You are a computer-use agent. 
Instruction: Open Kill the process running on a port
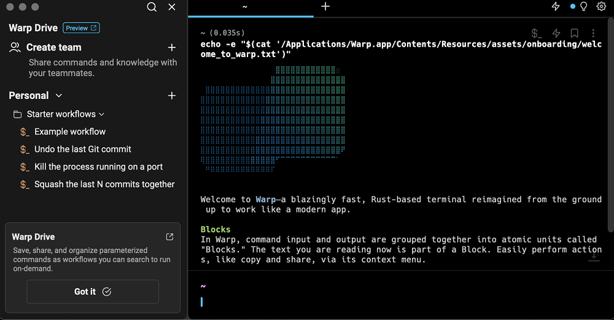tap(98, 167)
